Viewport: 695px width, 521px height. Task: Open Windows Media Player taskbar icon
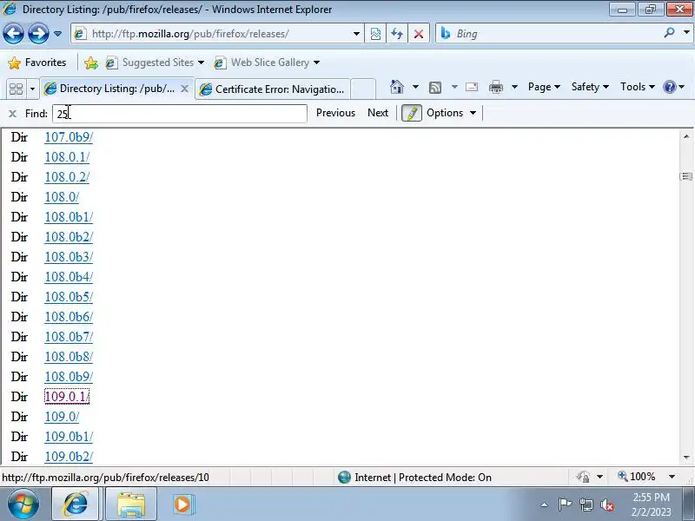(x=182, y=505)
